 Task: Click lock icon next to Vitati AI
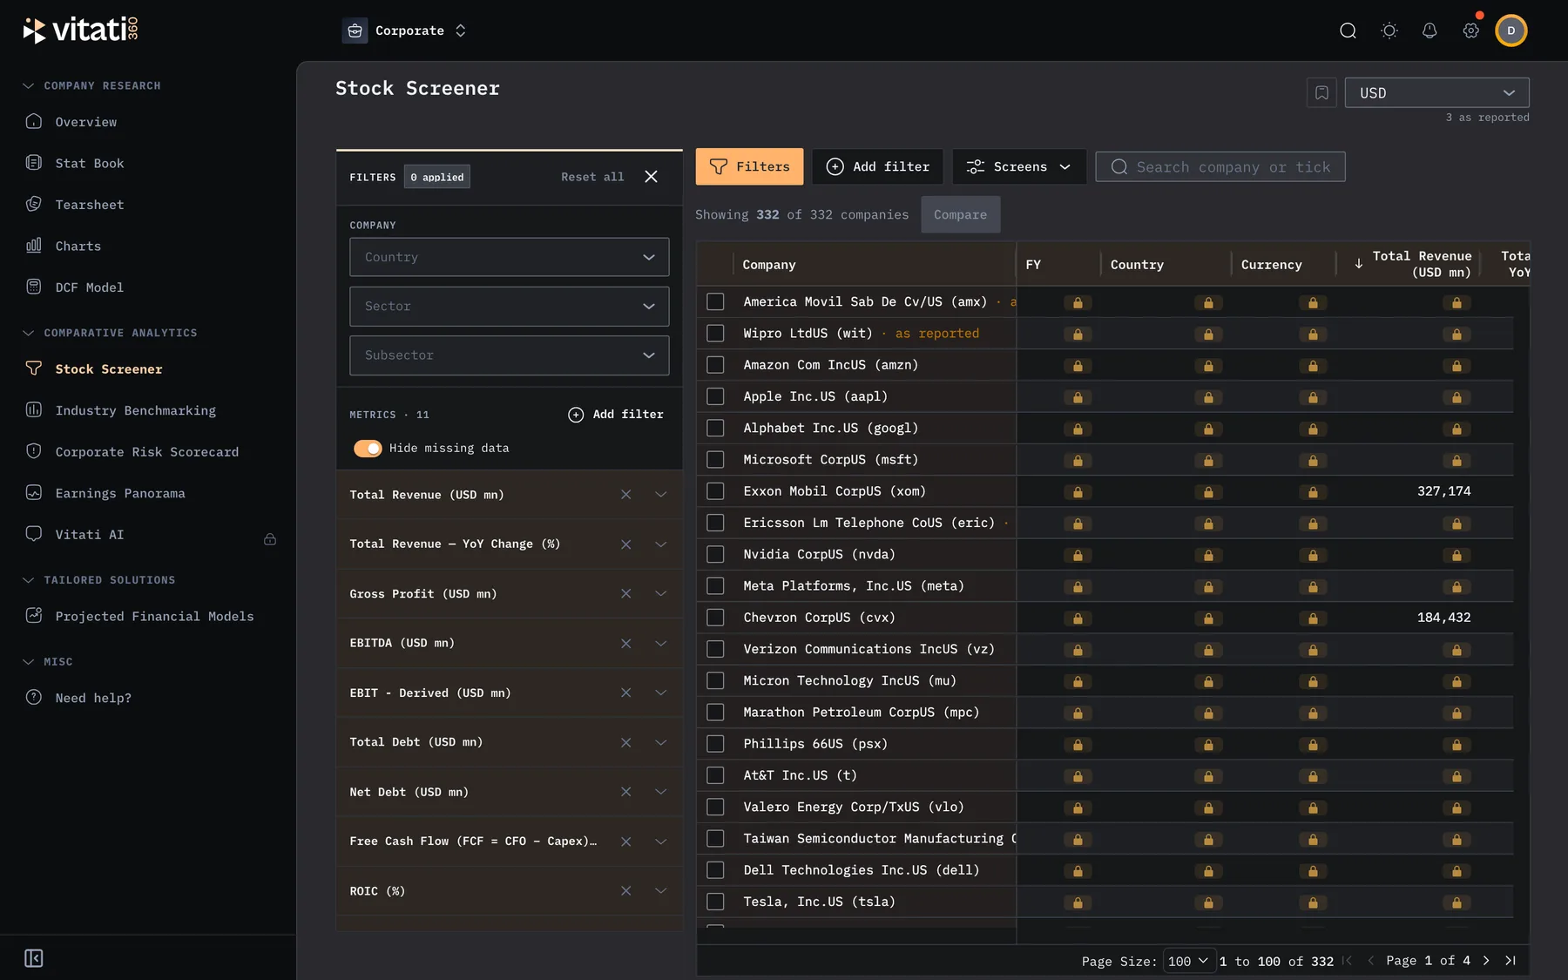tap(270, 539)
